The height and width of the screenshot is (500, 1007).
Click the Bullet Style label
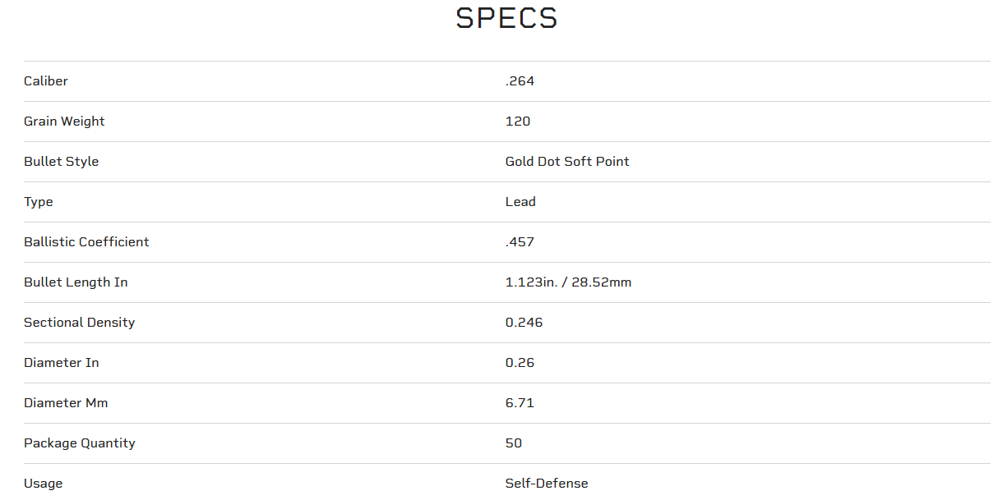61,162
